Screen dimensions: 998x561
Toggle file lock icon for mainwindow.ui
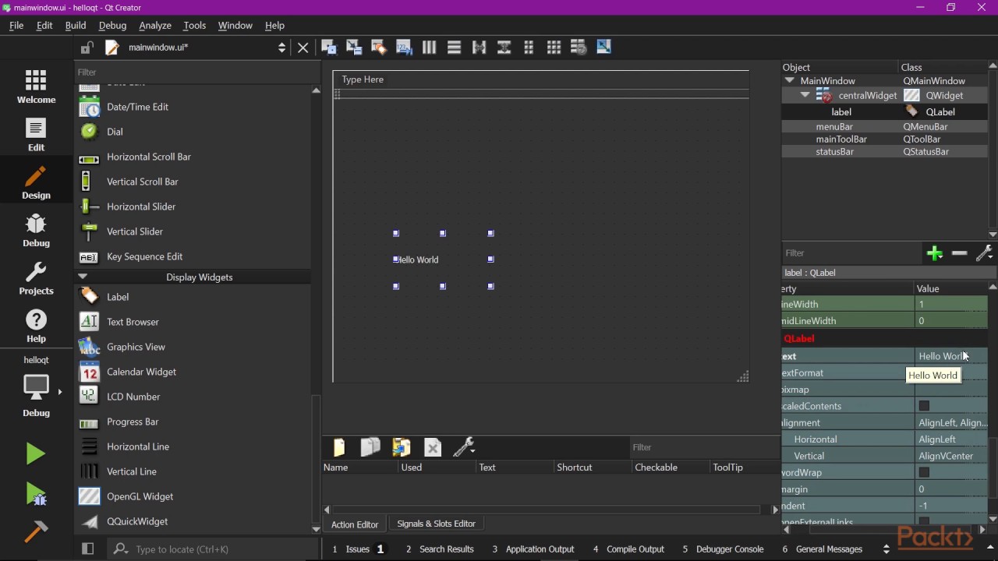pyautogui.click(x=87, y=48)
